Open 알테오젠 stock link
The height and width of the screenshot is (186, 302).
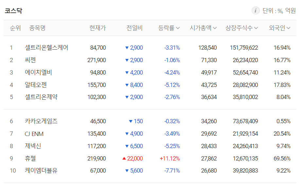[x=36, y=85]
